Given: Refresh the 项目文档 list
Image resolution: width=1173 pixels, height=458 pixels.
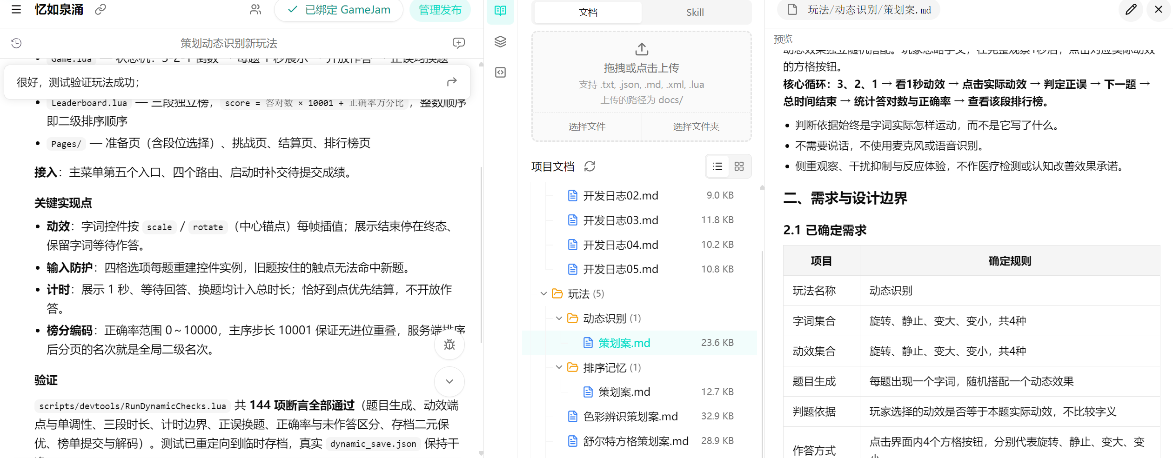Looking at the screenshot, I should (x=590, y=166).
